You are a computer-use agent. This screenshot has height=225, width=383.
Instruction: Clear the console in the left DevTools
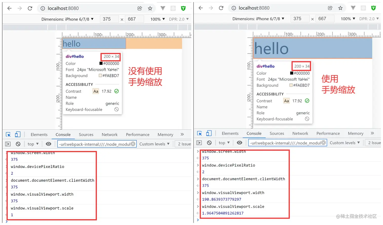(18, 144)
